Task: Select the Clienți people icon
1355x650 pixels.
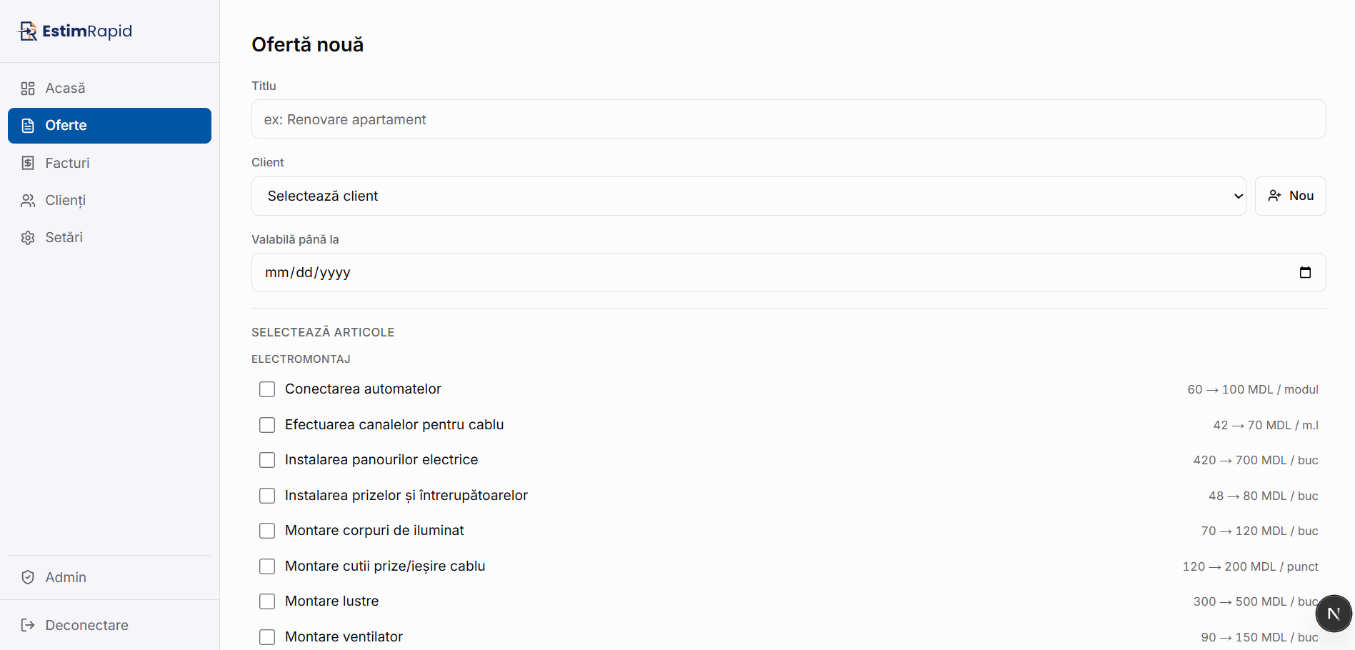Action: (x=28, y=200)
